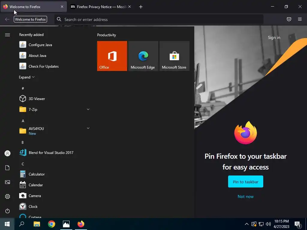Image resolution: width=307 pixels, height=230 pixels.
Task: Open user account icon in Start sidebar
Action: pos(7,153)
